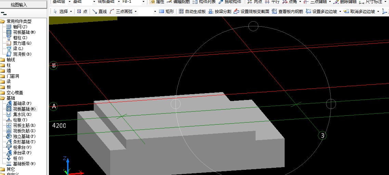
Task: Click axis bubble B in the viewport
Action: 54,65
